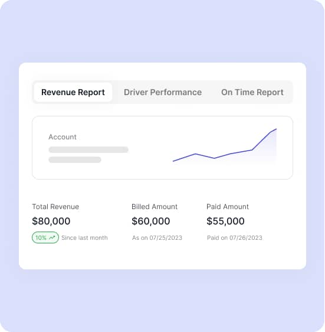Click the shorter gray placeholder bar
Screen dimensions: 325x332
click(75, 160)
